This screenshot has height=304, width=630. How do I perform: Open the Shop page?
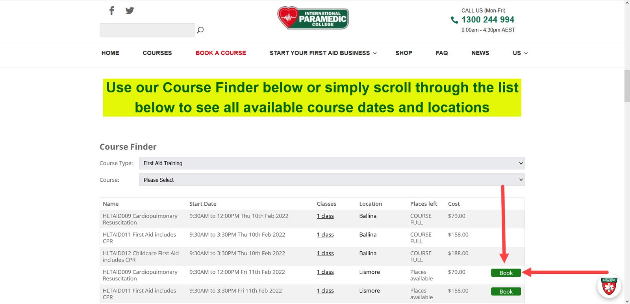[x=404, y=53]
